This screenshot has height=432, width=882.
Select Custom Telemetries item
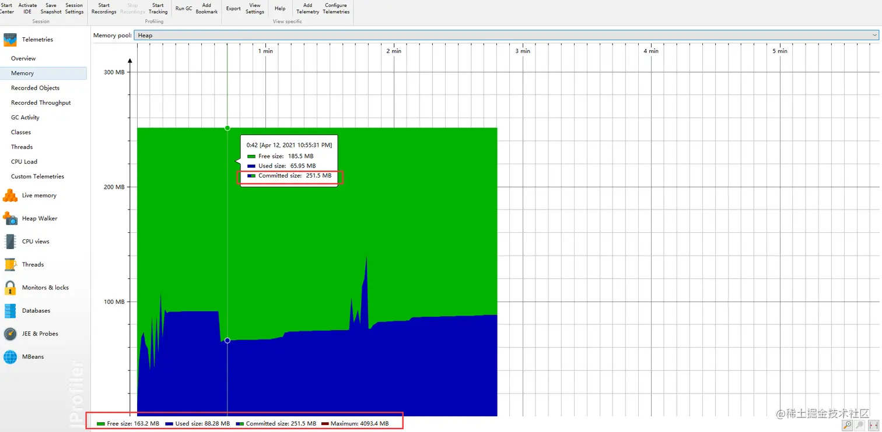tap(37, 176)
